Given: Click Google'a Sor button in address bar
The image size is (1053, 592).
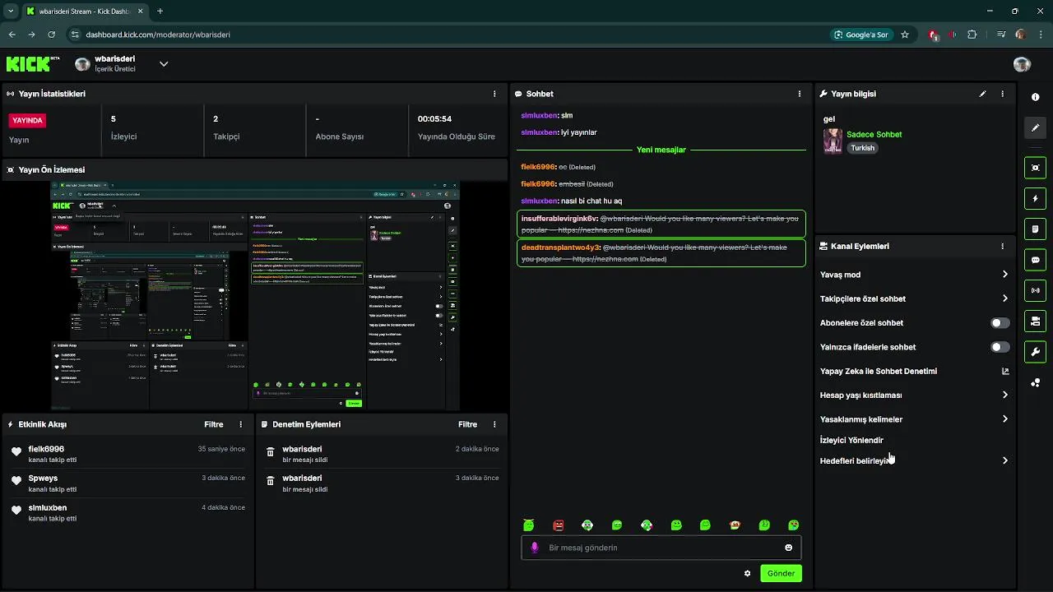Looking at the screenshot, I should pyautogui.click(x=860, y=35).
